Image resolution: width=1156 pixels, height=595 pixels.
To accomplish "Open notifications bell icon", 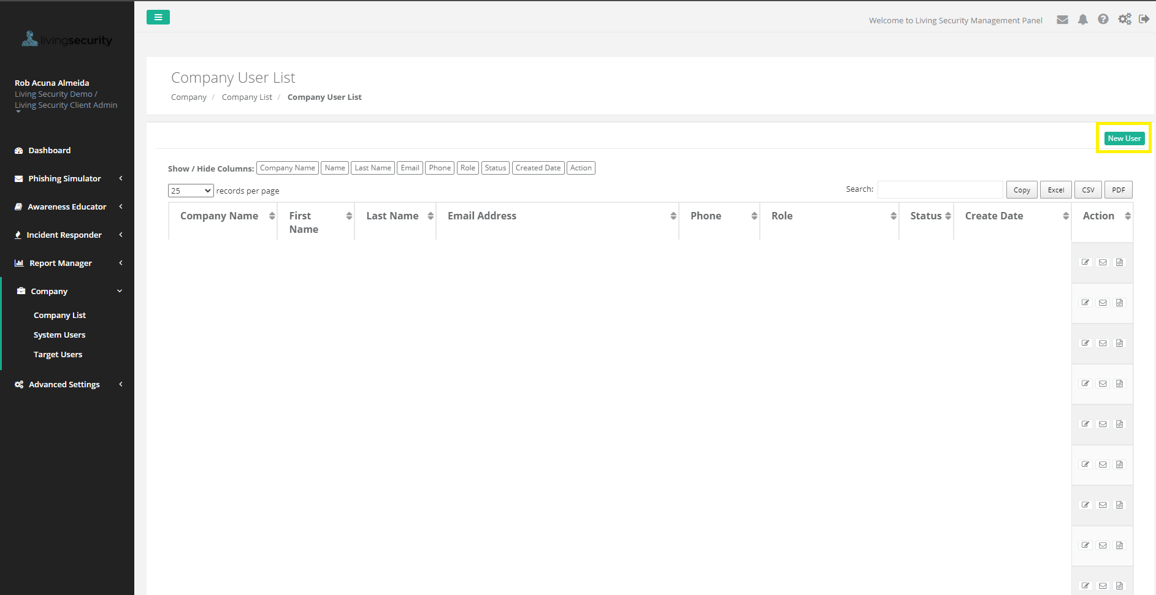I will click(x=1083, y=20).
